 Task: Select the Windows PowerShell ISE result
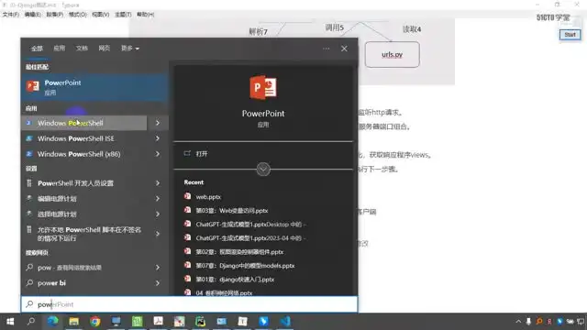84,138
